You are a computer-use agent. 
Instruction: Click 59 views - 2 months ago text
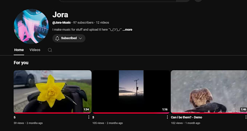pyautogui.click(x=28, y=123)
